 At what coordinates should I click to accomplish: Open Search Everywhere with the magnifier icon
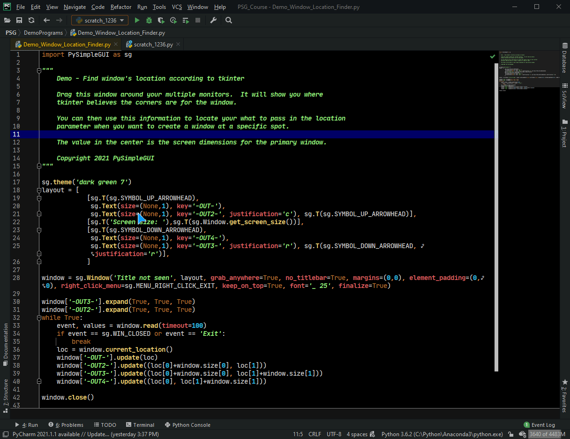pyautogui.click(x=229, y=20)
